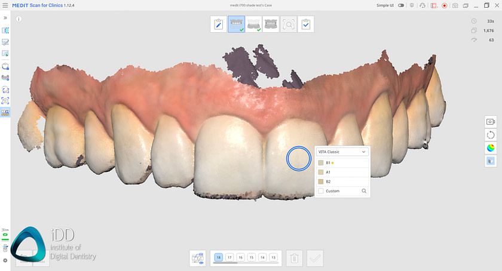
Task: Delete the scan data with trash icon
Action: 295,258
